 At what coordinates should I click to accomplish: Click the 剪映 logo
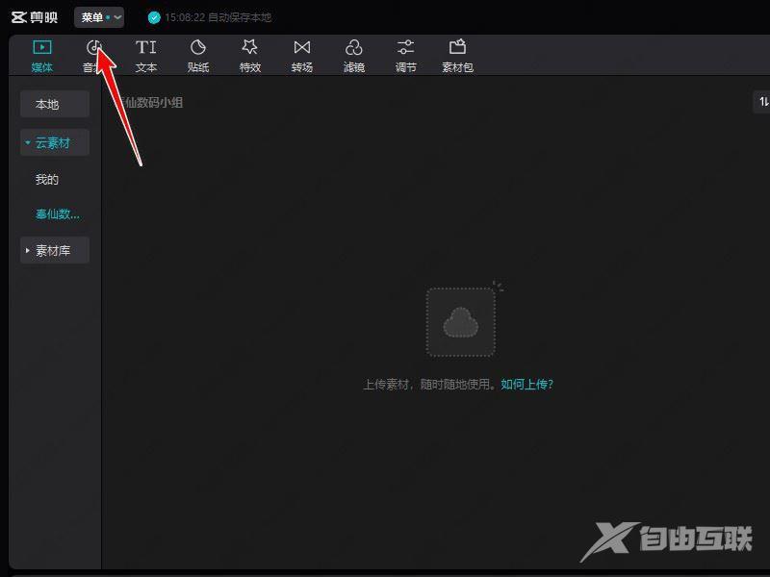click(x=35, y=17)
